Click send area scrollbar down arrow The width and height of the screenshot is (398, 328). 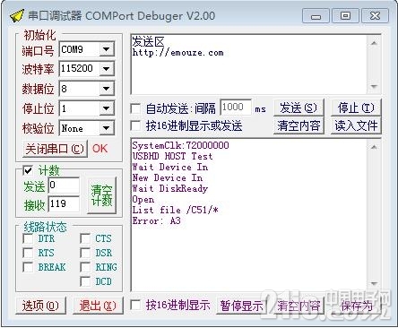(x=374, y=87)
